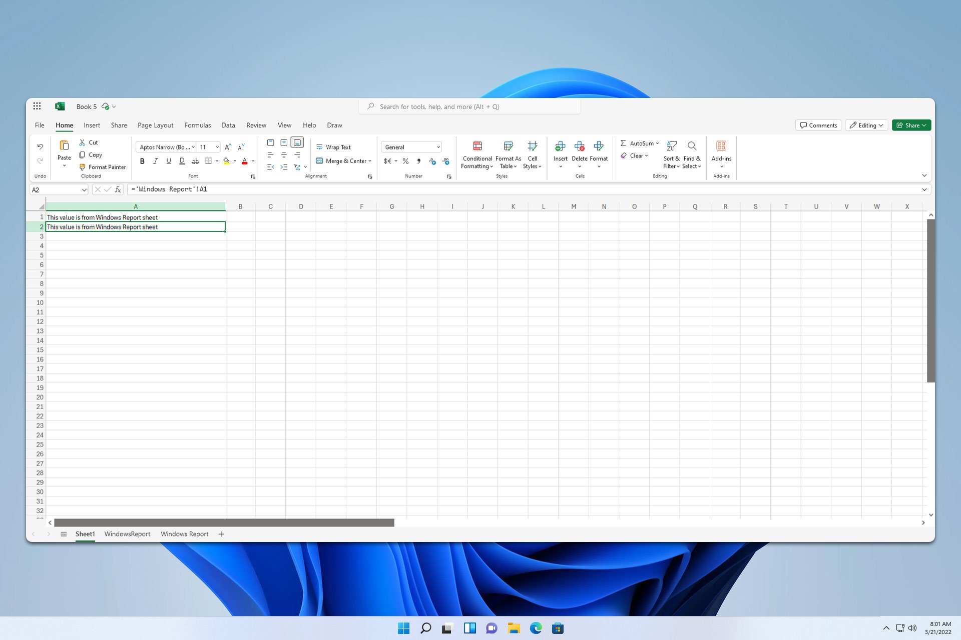
Task: Apply red font color
Action: [245, 161]
